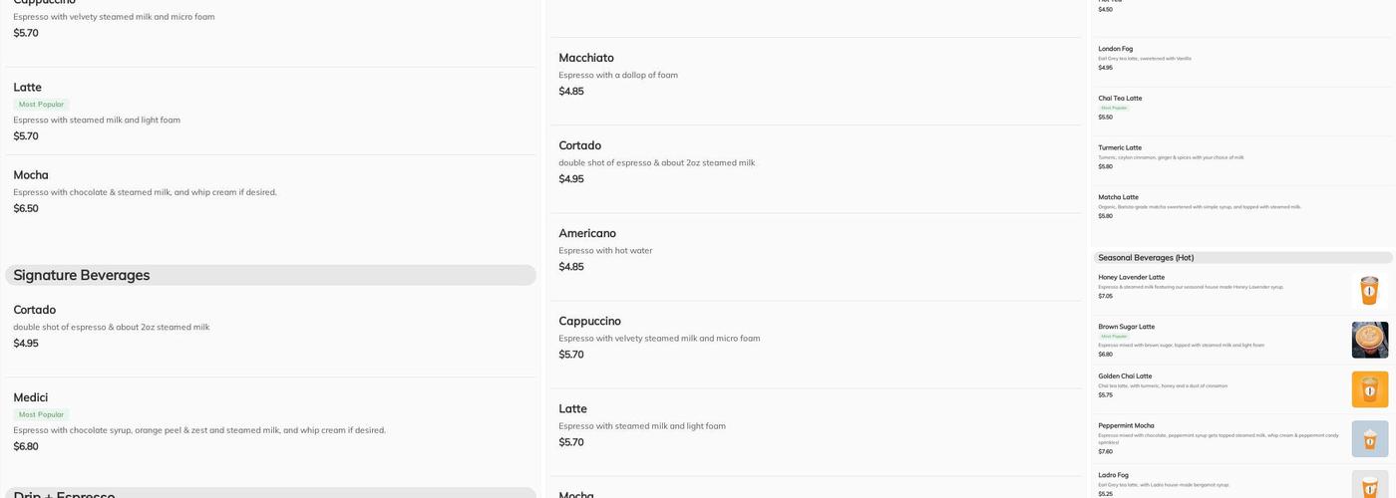Select the Matcha Latte item
Viewport: 1396px width, 498px height.
(x=1118, y=197)
